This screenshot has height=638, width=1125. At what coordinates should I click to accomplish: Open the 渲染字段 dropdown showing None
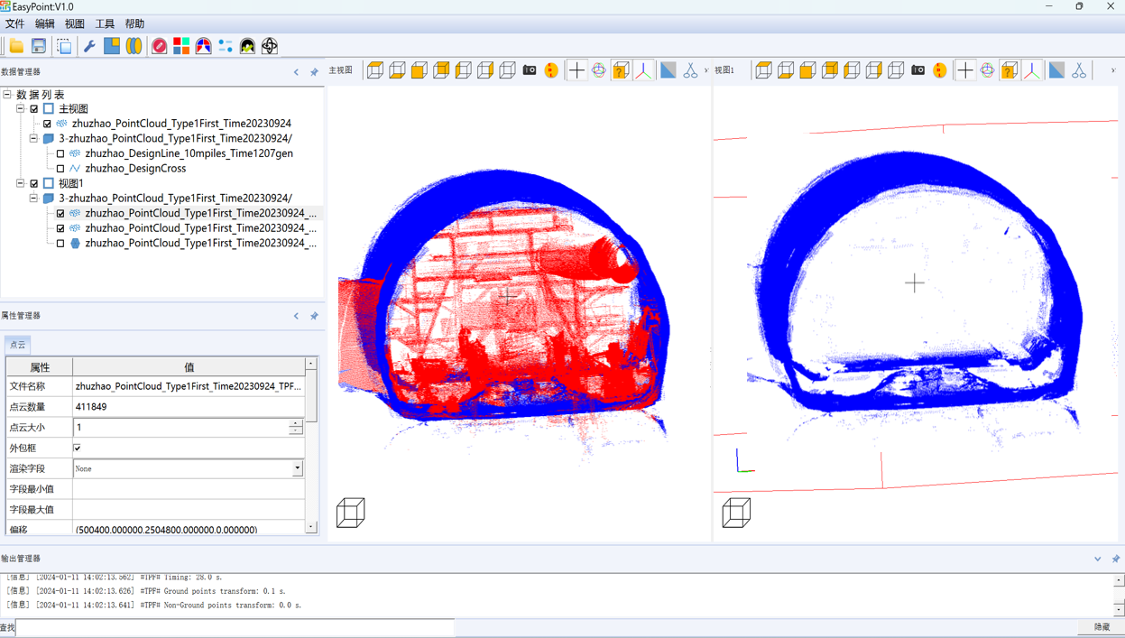click(297, 468)
